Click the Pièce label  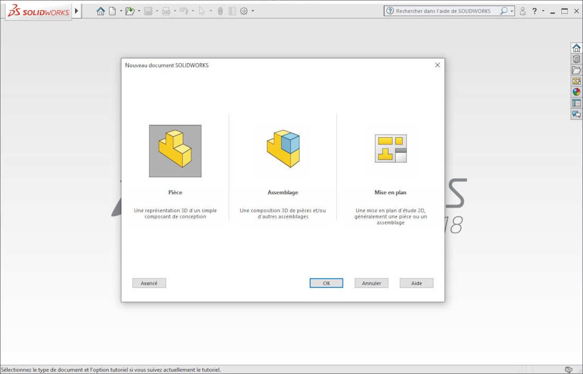(175, 193)
